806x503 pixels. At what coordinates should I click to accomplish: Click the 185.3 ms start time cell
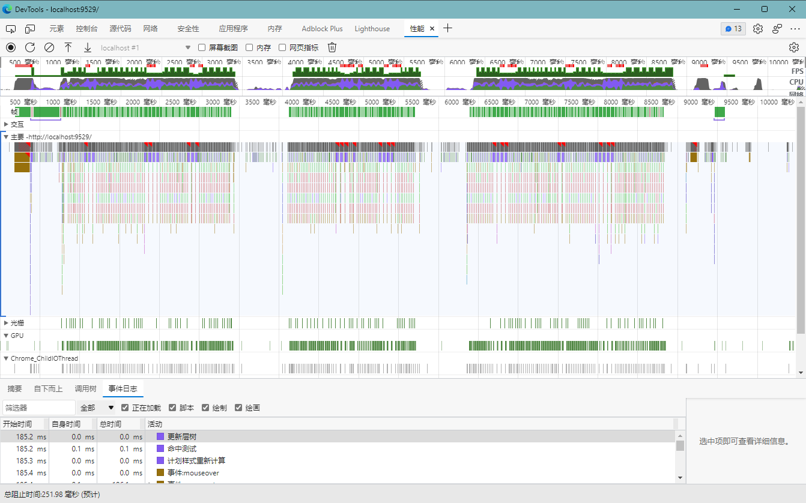coord(24,460)
